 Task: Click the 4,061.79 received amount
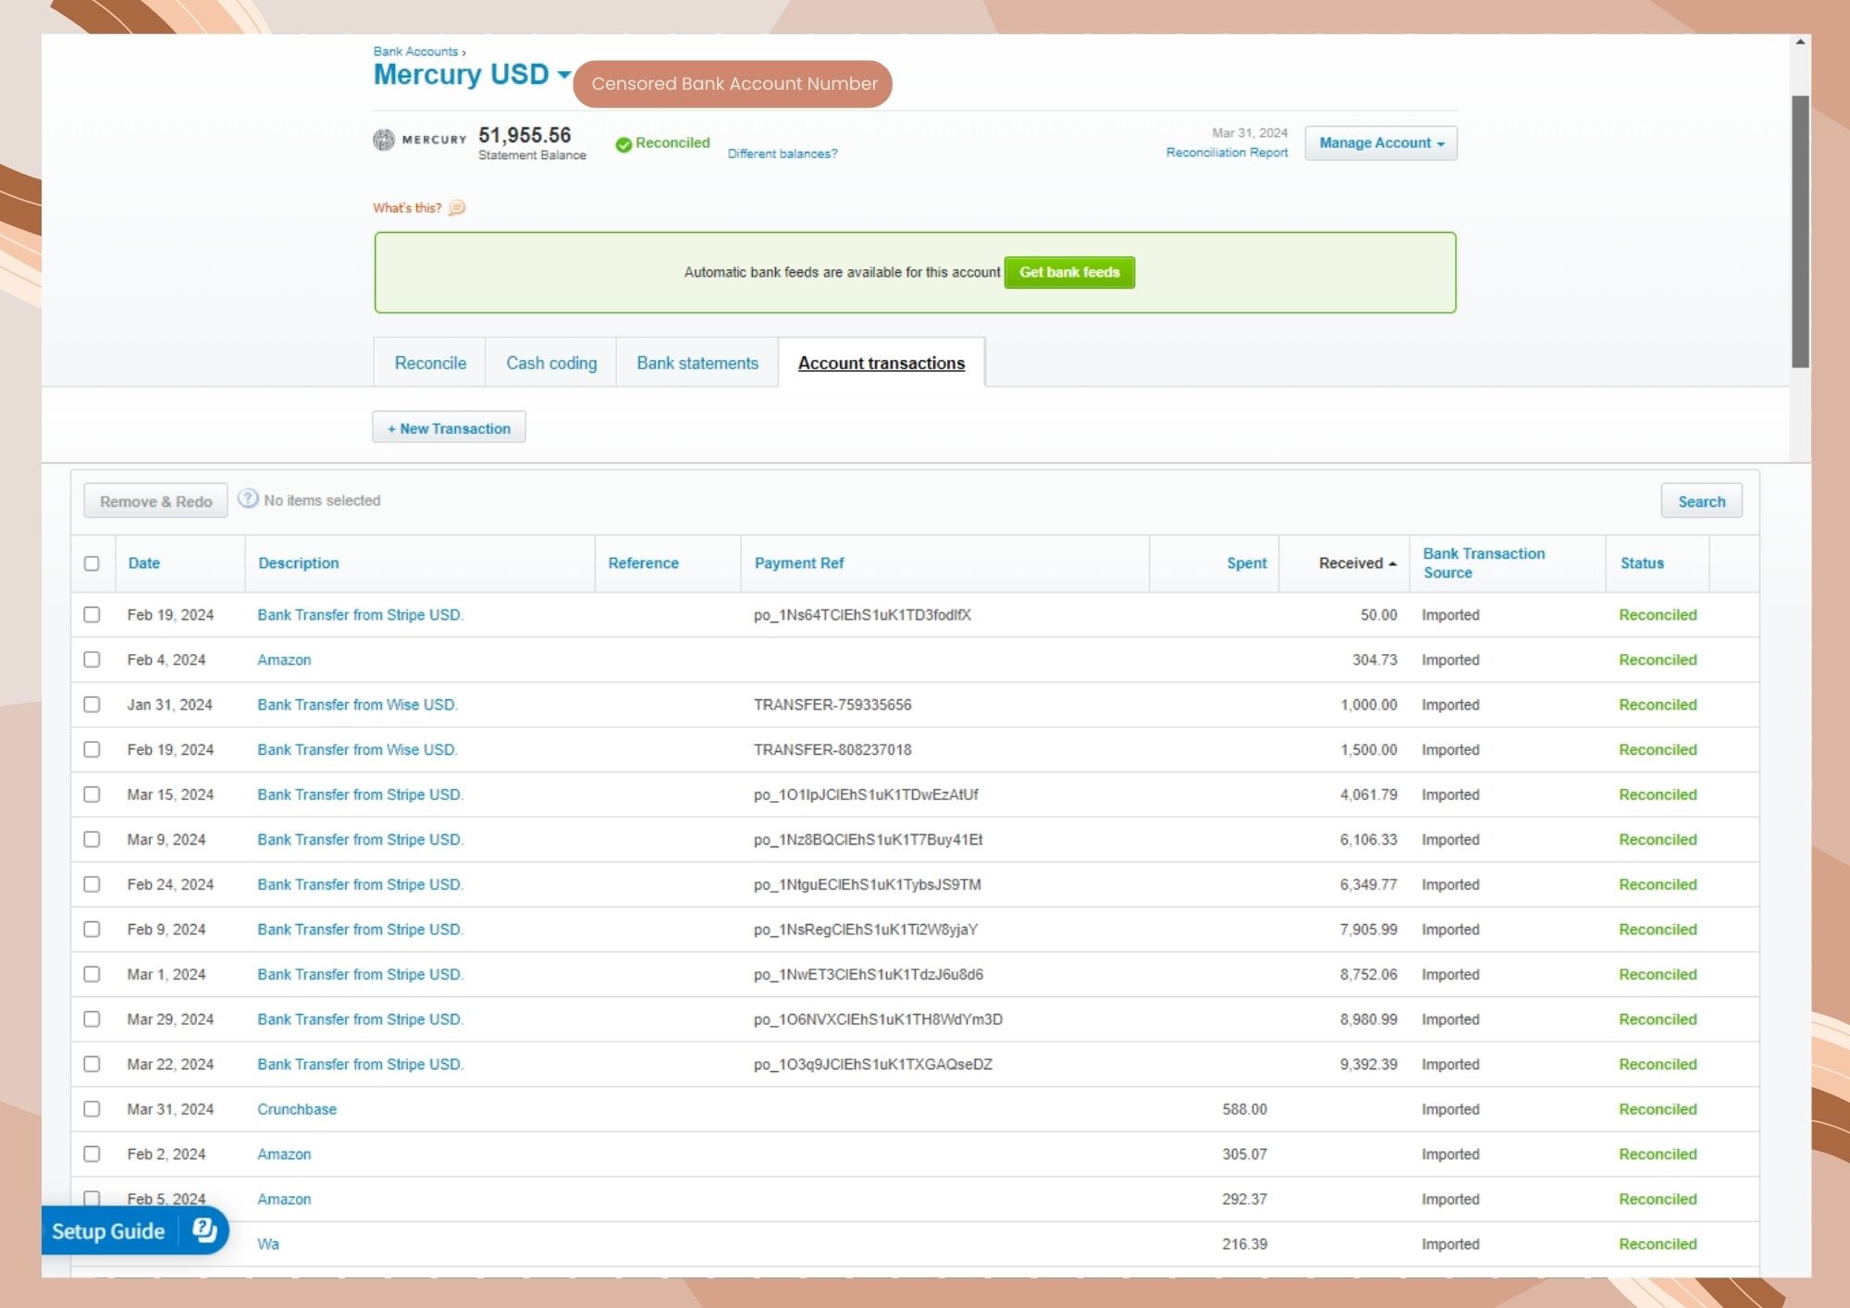tap(1368, 795)
